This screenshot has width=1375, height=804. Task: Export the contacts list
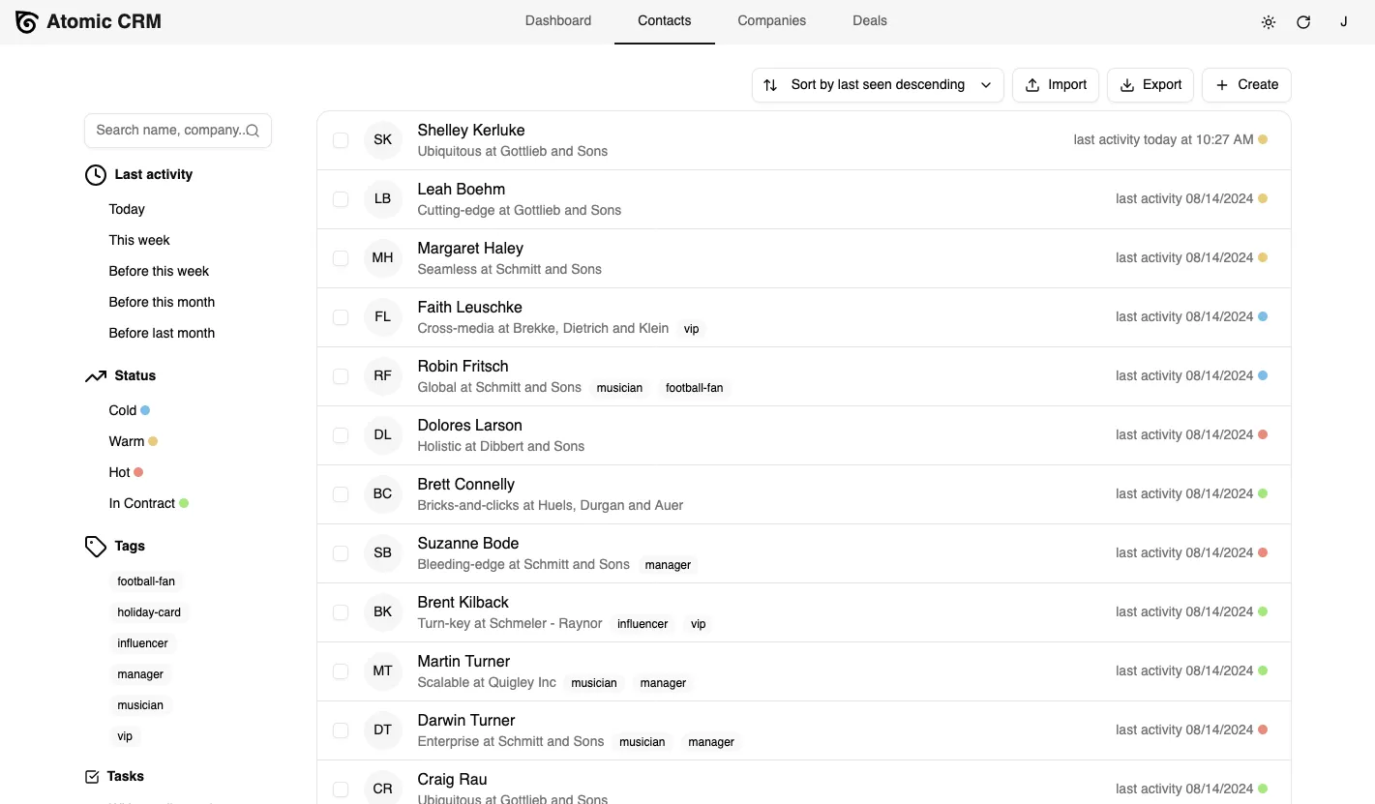coord(1150,84)
